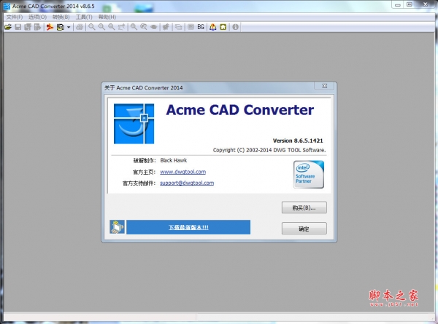Click the batch convert toolbar icon
438x324 pixels.
tap(61, 27)
